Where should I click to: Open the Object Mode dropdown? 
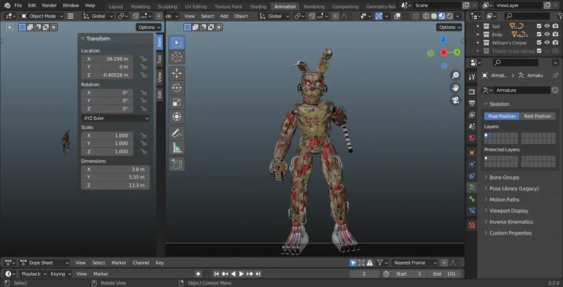(43, 16)
